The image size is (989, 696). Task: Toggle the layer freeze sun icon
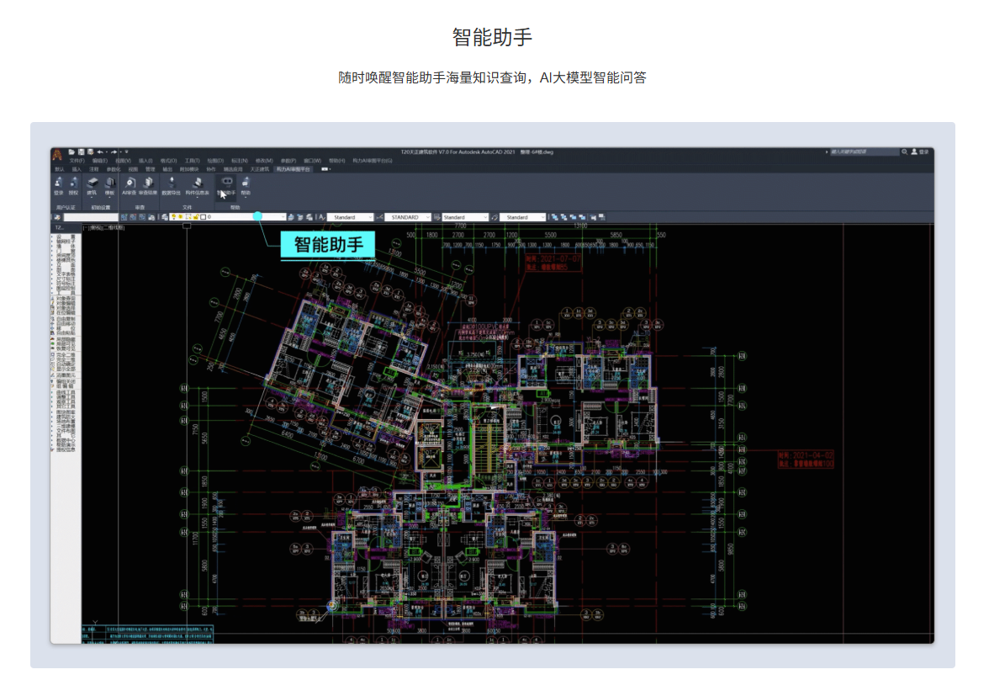click(x=181, y=217)
